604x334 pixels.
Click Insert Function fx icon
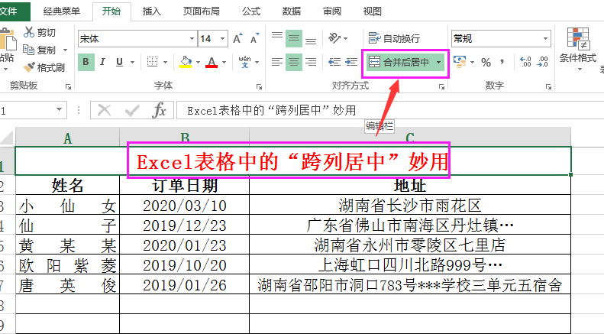point(159,111)
